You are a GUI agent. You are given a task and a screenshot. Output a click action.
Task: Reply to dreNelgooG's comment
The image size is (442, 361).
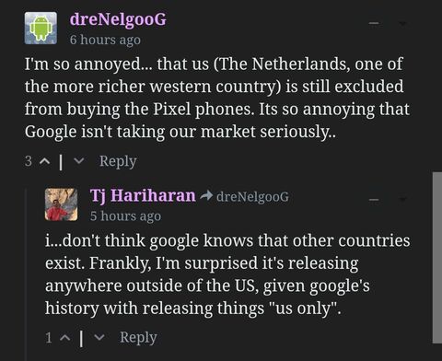pos(118,161)
